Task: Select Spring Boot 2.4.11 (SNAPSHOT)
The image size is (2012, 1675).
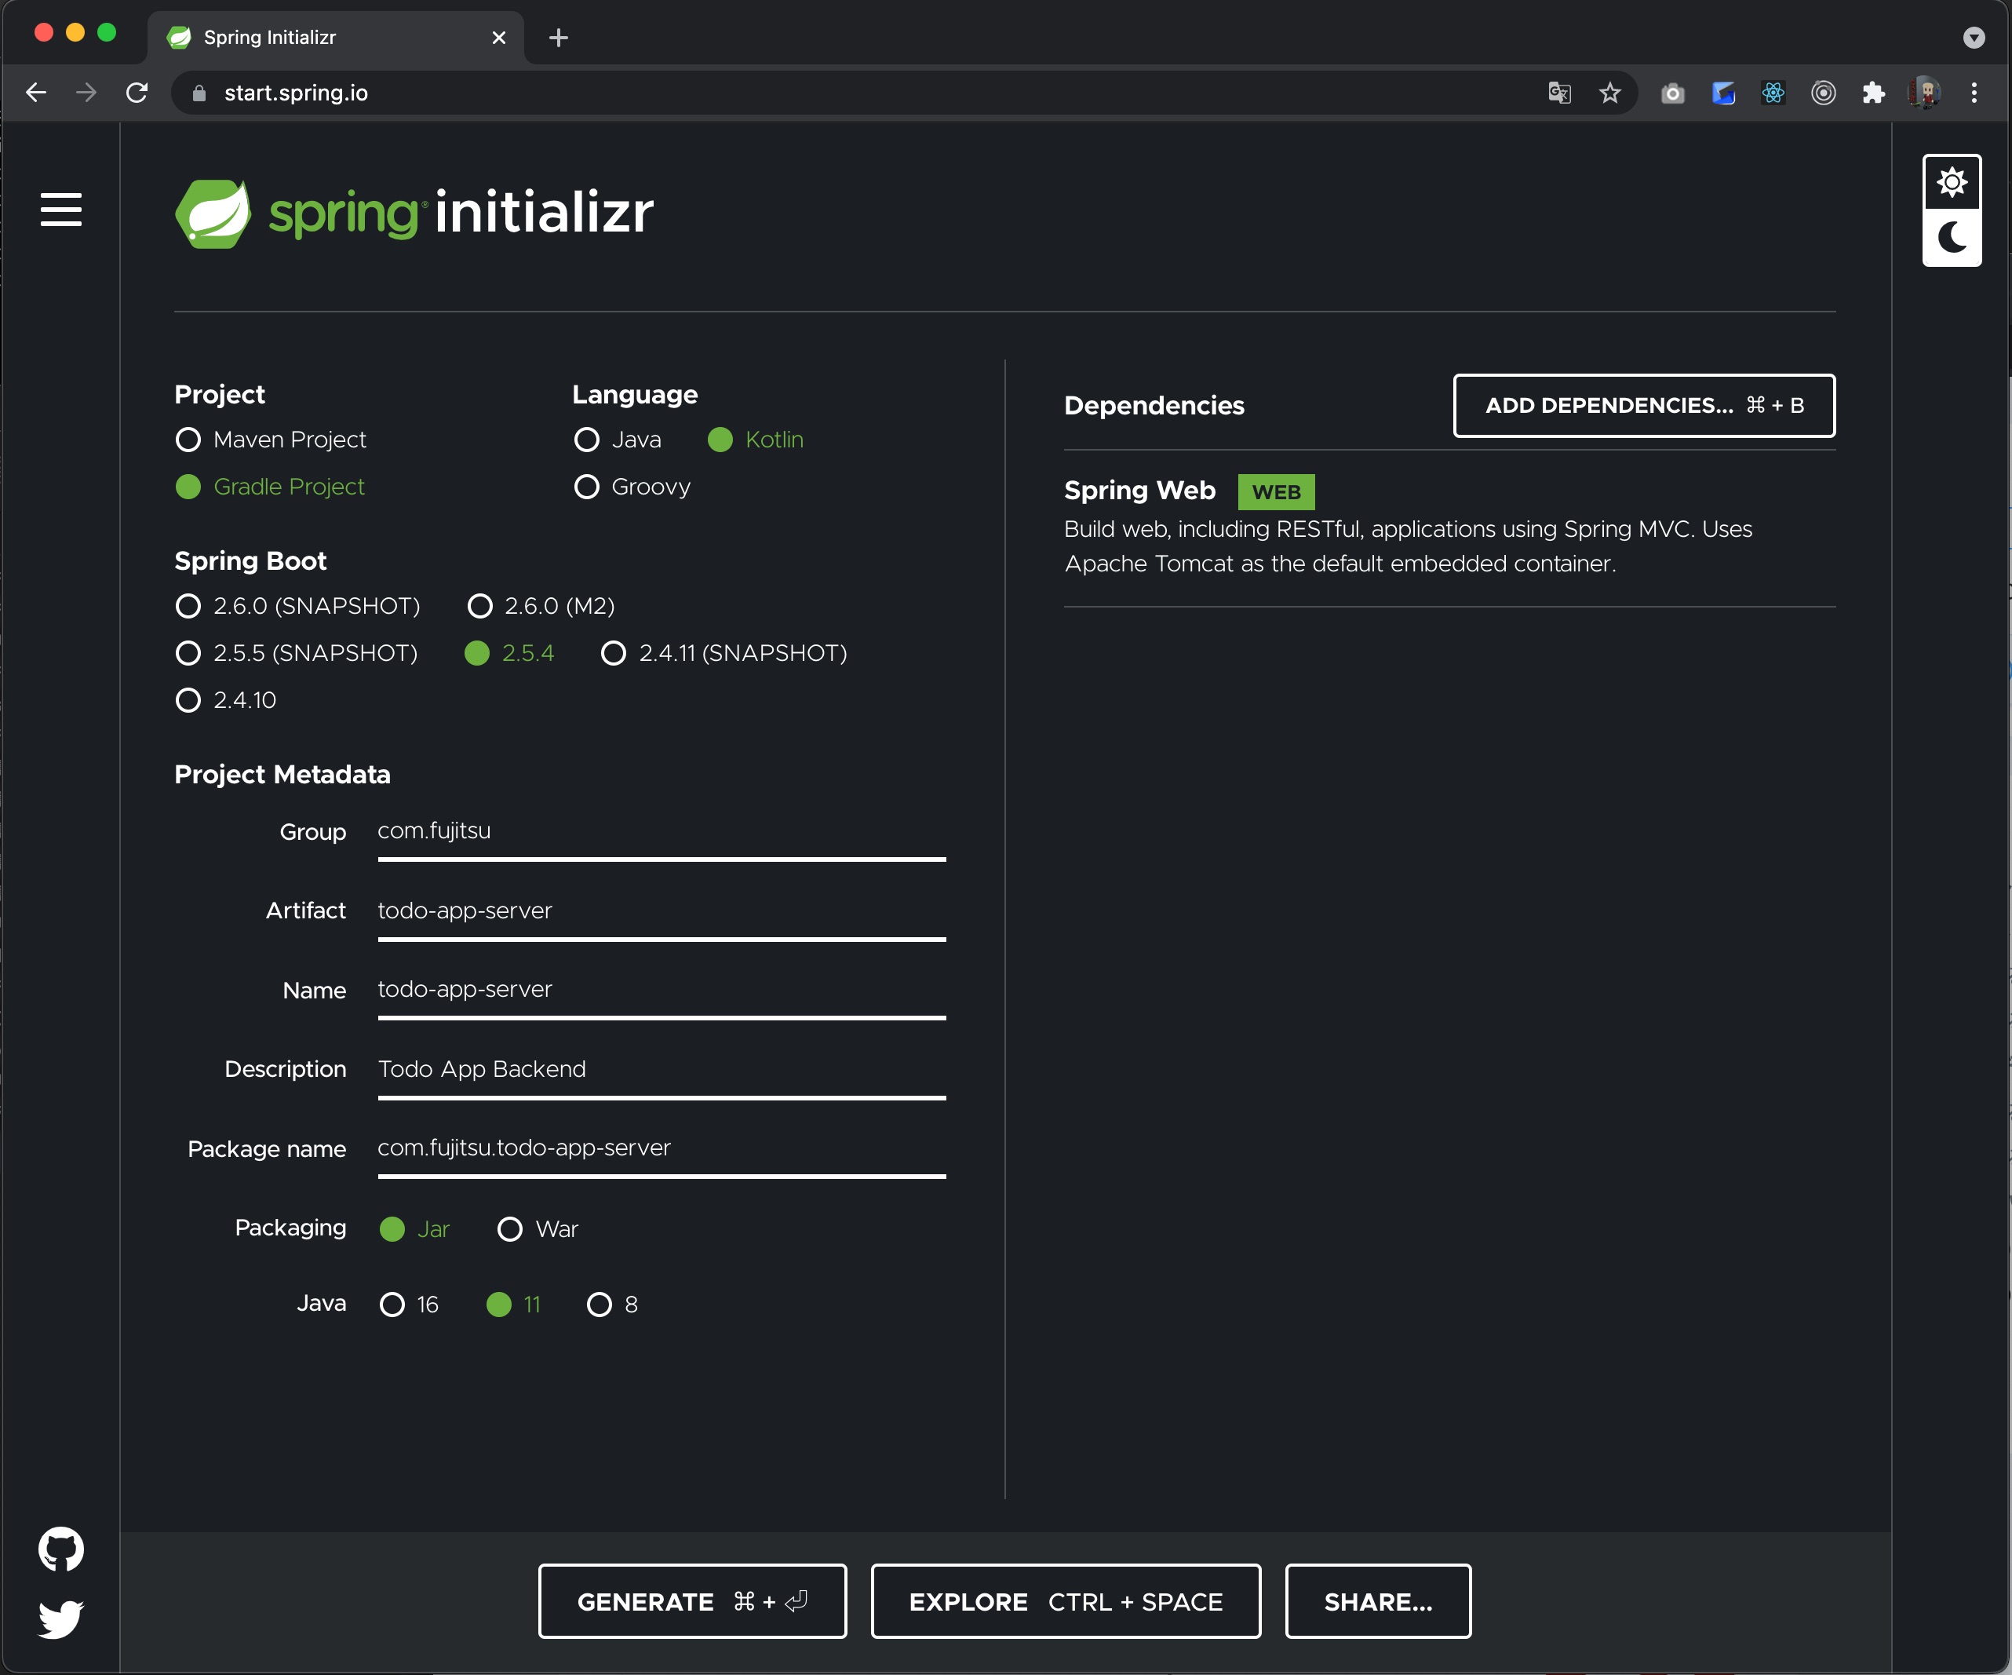Action: 724,652
